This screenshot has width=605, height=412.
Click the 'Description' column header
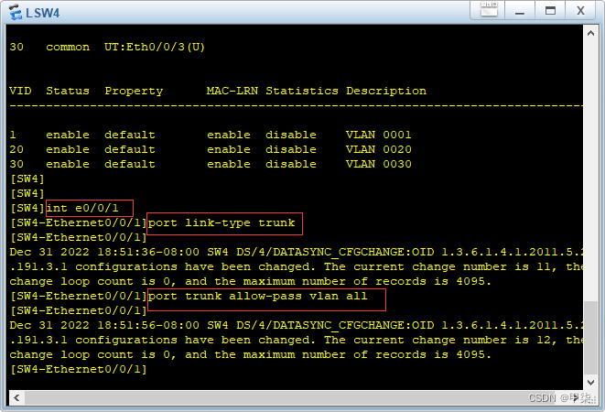click(386, 92)
